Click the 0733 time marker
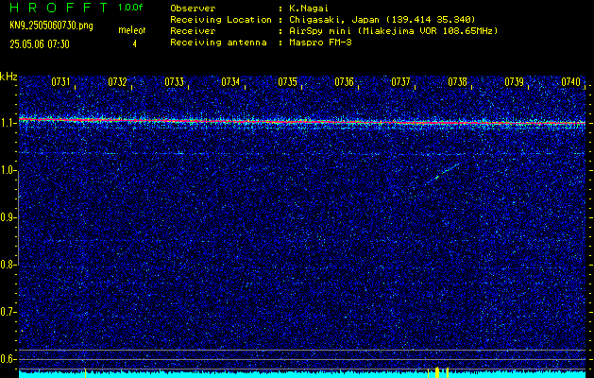 coord(175,82)
